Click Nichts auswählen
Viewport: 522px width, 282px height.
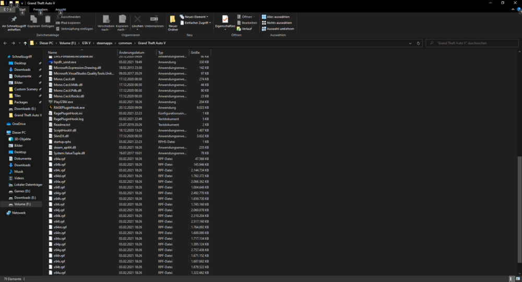(x=277, y=22)
